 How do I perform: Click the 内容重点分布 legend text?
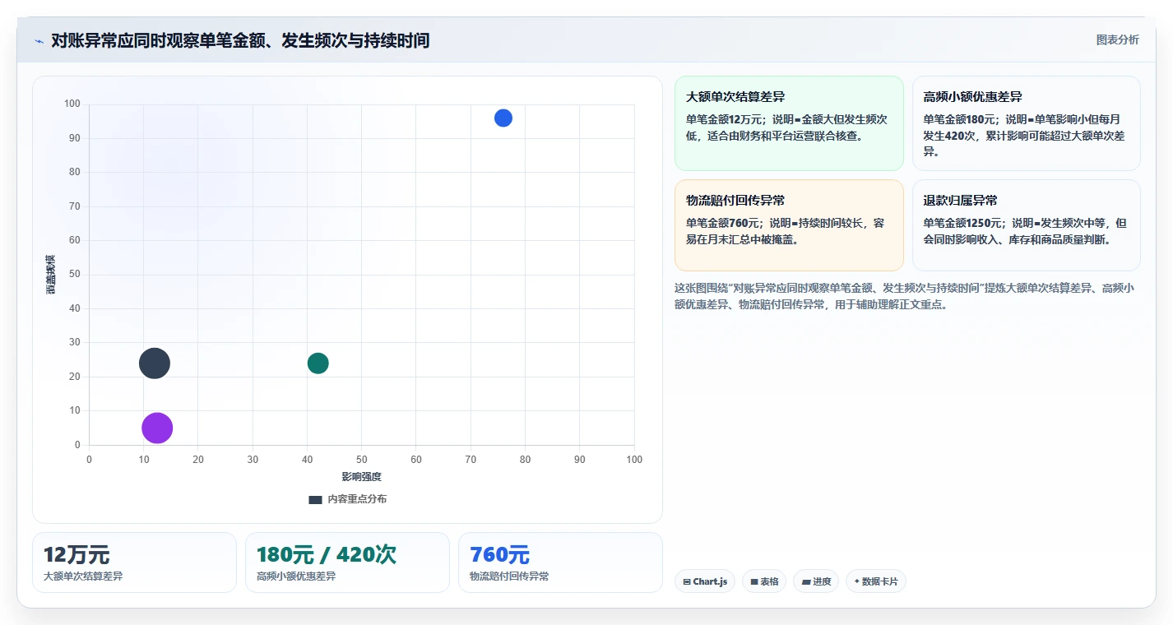coord(357,499)
